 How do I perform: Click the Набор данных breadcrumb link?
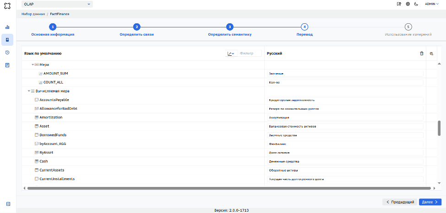click(x=33, y=14)
